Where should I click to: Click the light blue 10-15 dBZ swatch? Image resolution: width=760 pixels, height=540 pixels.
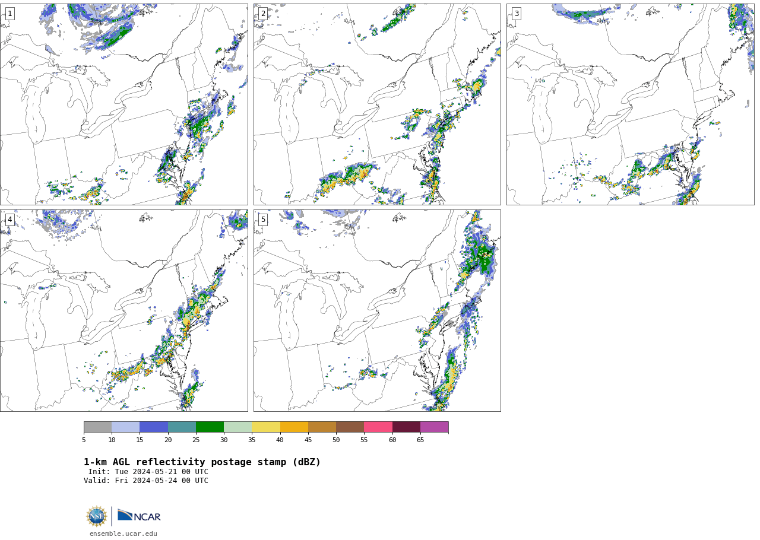tap(125, 427)
